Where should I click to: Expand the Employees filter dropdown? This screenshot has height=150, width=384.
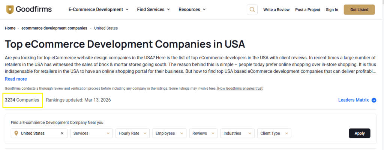click(171, 133)
